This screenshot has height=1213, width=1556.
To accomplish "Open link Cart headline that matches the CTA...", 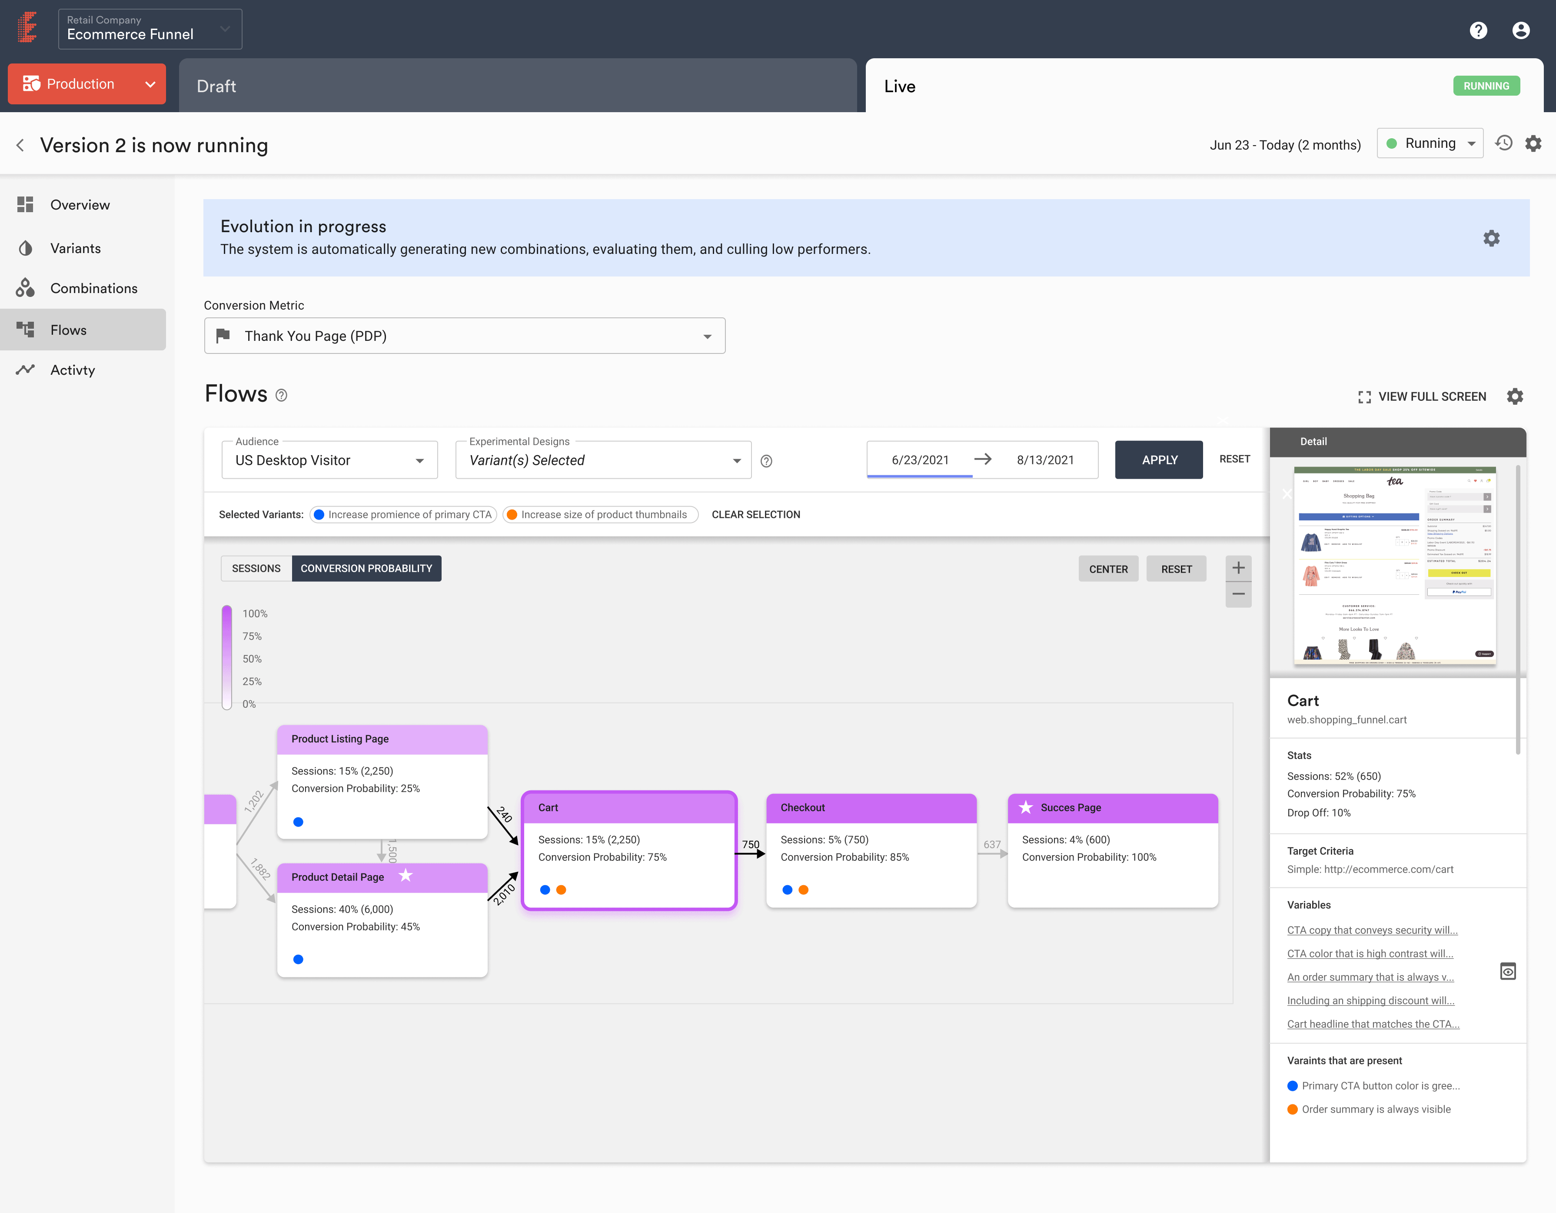I will click(x=1373, y=1024).
